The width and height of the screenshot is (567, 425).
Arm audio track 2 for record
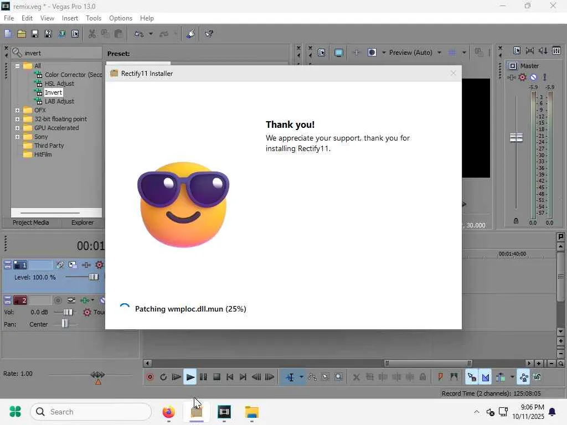click(58, 300)
